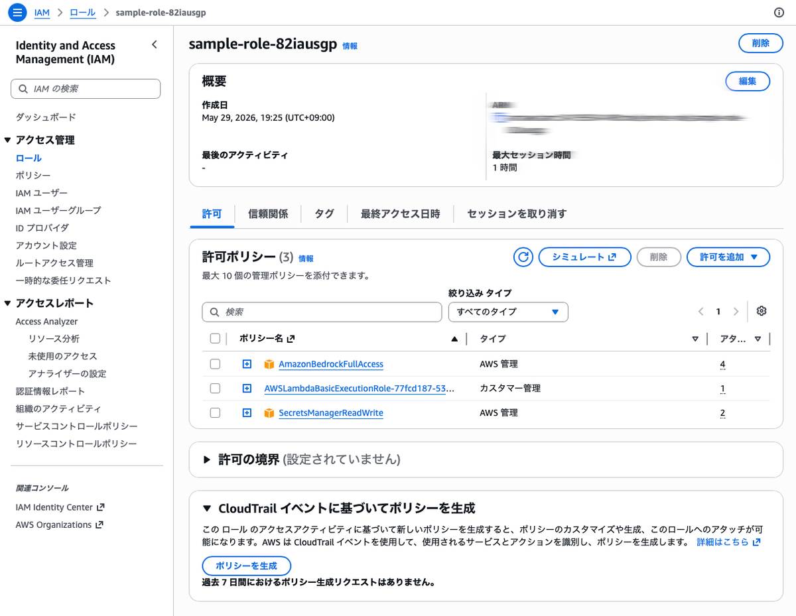The image size is (796, 616).
Task: Open IAM ユーザー in the sidebar
Action: pyautogui.click(x=42, y=193)
